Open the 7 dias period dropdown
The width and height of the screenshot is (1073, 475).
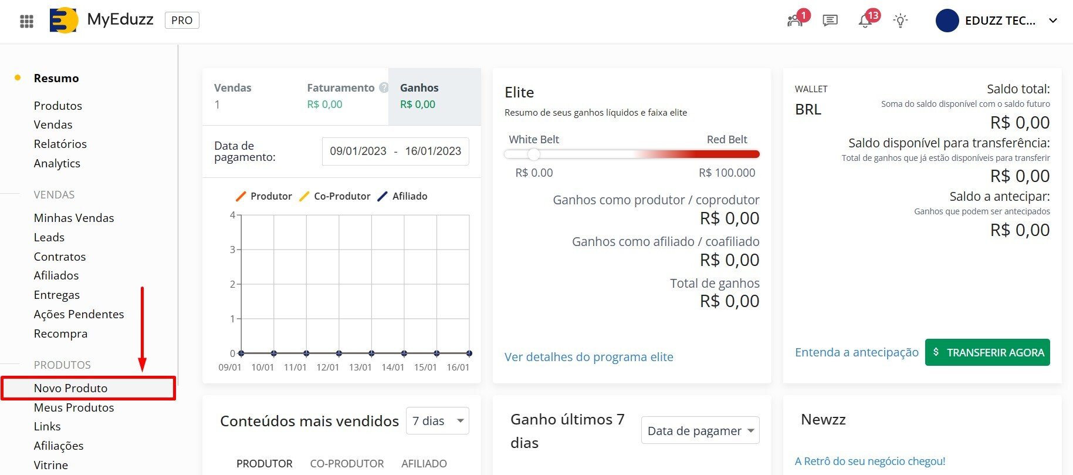[437, 421]
